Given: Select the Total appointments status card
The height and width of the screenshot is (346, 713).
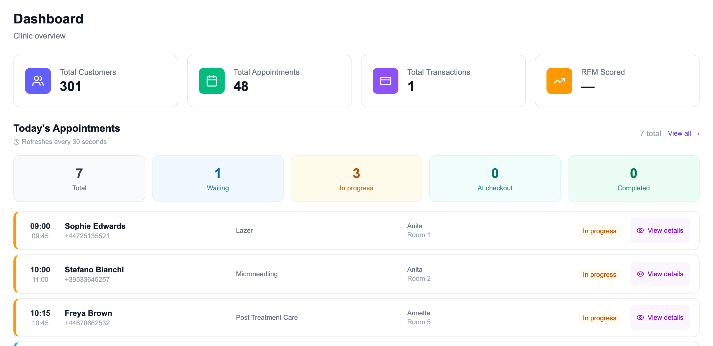Looking at the screenshot, I should (x=79, y=179).
